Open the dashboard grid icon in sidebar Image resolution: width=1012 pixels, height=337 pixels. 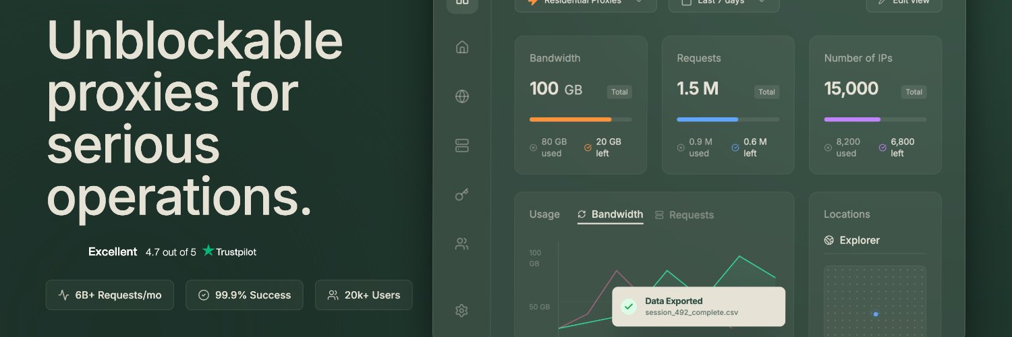click(462, 3)
